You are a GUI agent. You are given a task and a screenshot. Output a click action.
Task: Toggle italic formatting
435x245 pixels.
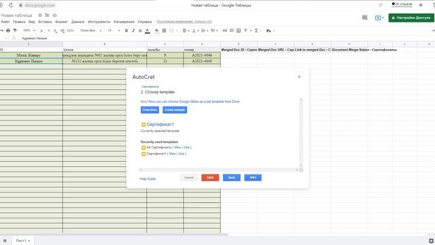pos(133,31)
